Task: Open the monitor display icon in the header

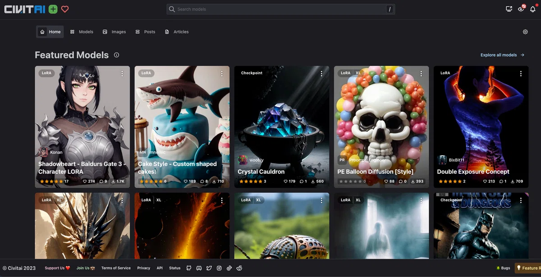Action: [x=509, y=9]
